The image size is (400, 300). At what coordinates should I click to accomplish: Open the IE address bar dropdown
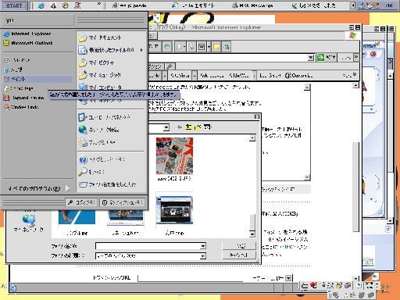point(310,58)
